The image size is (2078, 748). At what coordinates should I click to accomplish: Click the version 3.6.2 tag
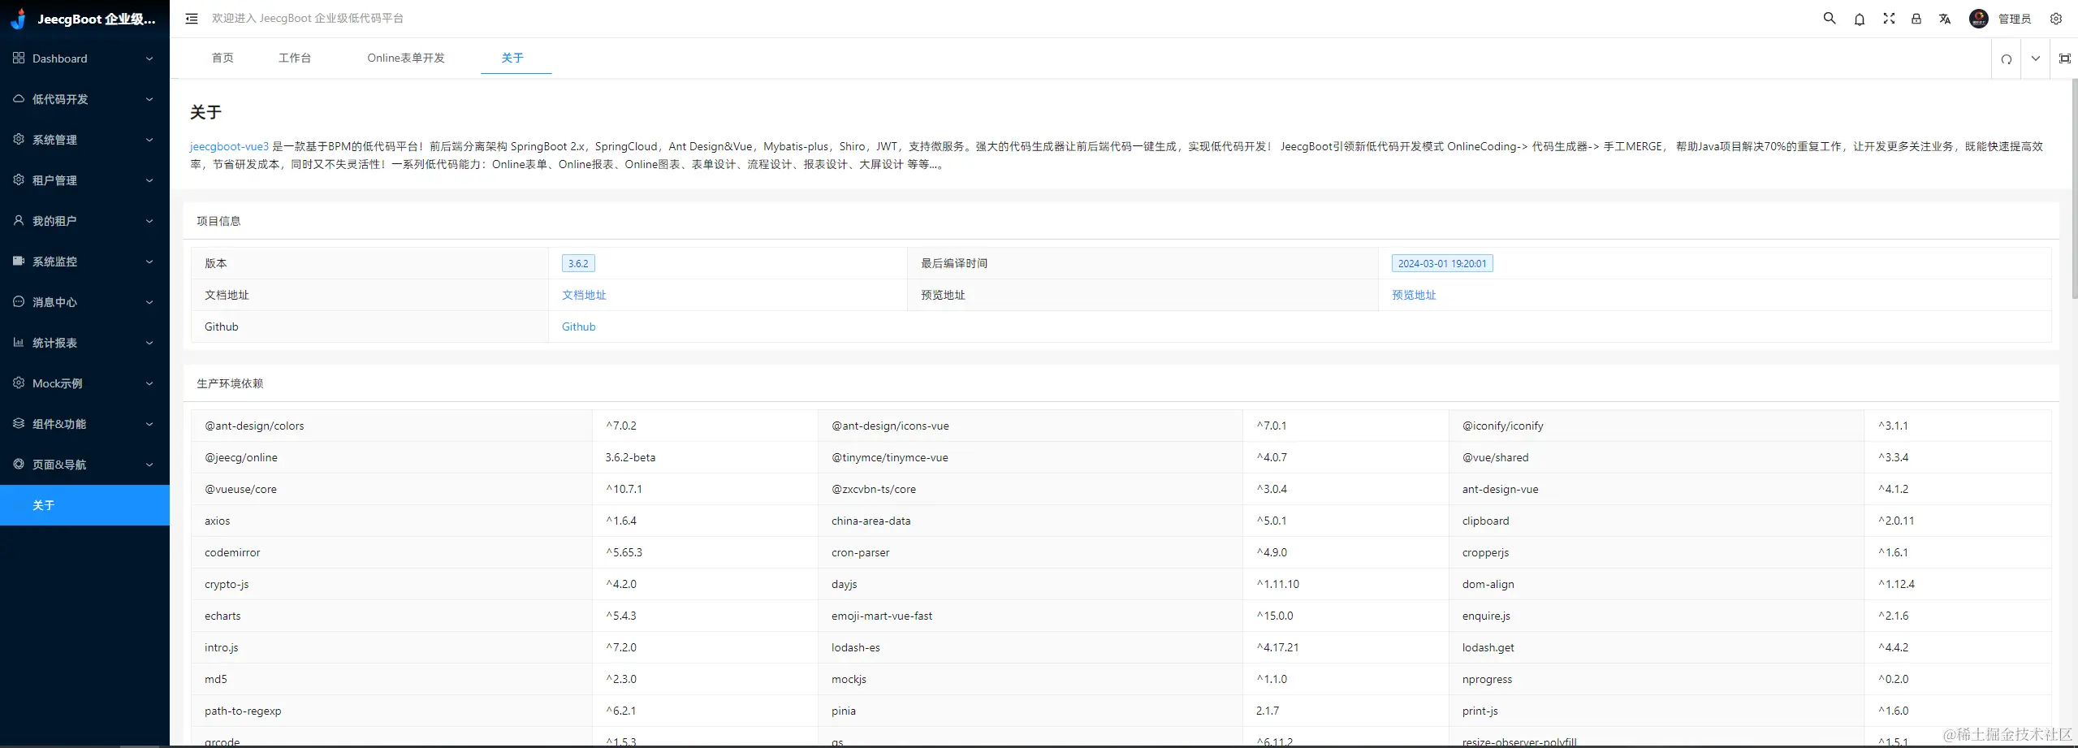577,263
